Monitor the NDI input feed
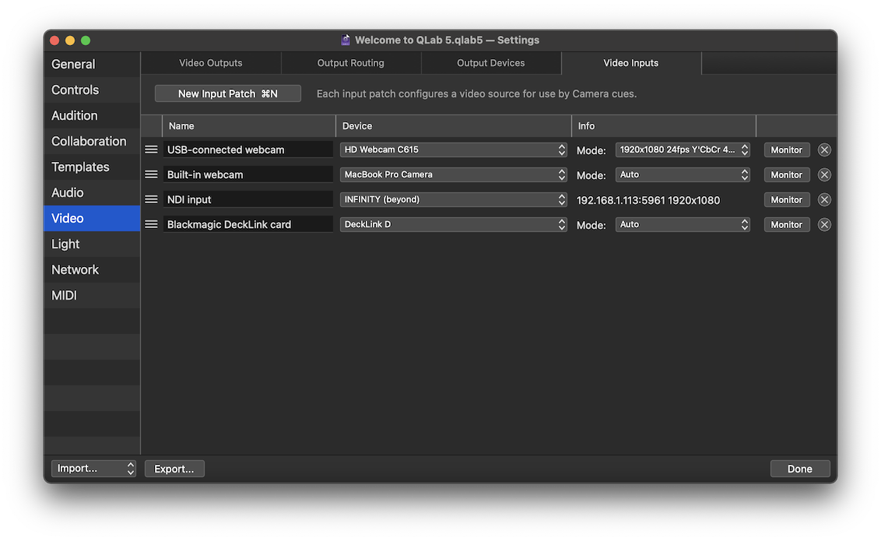 786,199
